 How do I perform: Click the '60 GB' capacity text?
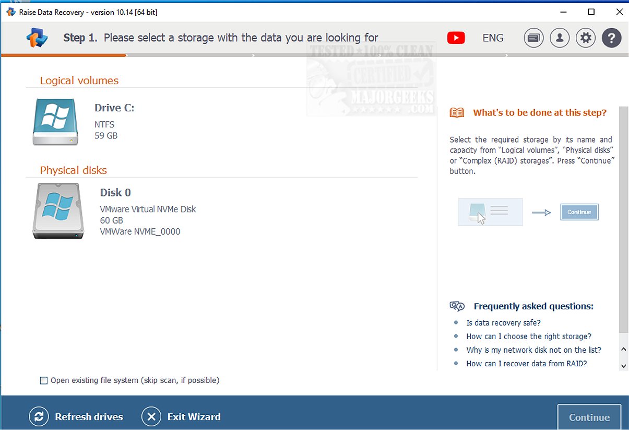pos(111,220)
